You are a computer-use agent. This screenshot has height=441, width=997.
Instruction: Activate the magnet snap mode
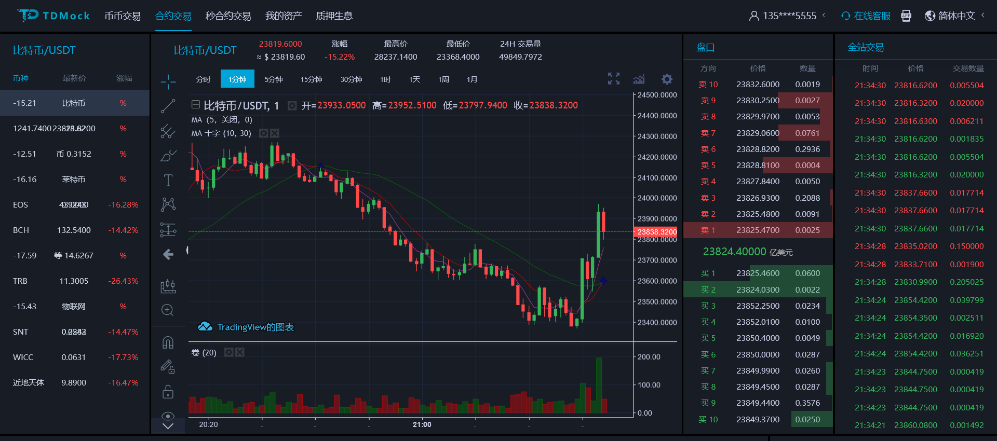pyautogui.click(x=168, y=342)
